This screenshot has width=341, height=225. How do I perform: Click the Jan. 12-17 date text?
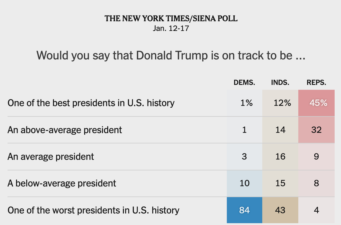pos(171,29)
